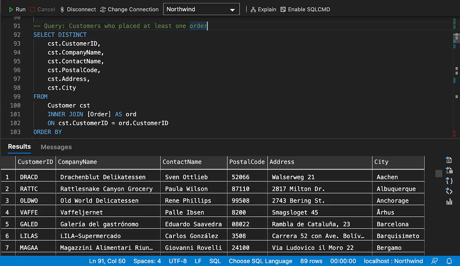Toggle Enable SQLCMD mode
The image size is (460, 266).
tap(305, 10)
